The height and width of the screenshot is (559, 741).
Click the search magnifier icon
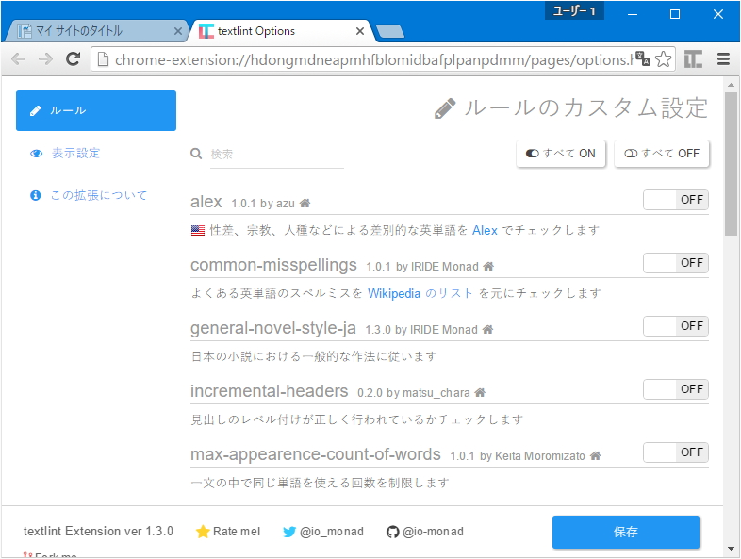(196, 154)
